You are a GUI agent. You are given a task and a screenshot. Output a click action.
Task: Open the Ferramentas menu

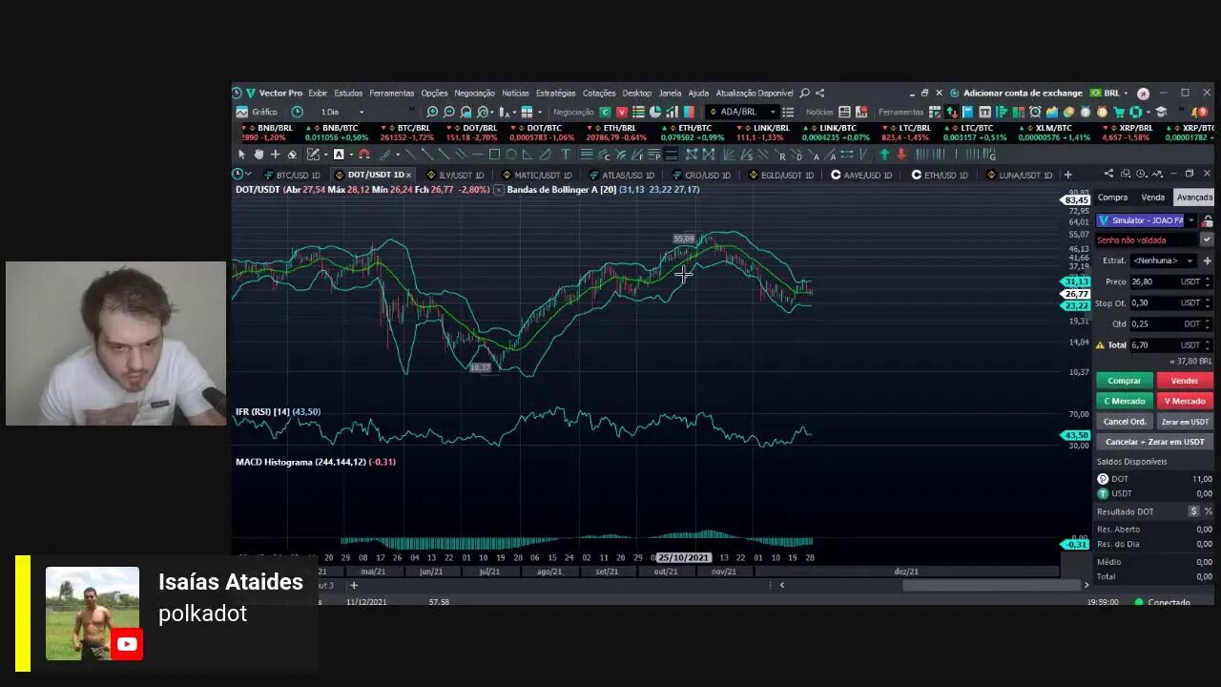pos(392,93)
